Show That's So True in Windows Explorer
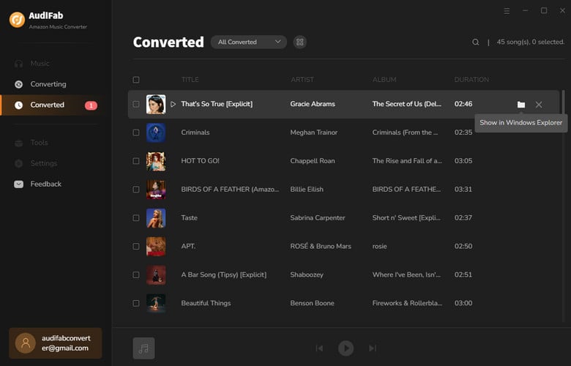Image resolution: width=571 pixels, height=366 pixels. pos(521,105)
